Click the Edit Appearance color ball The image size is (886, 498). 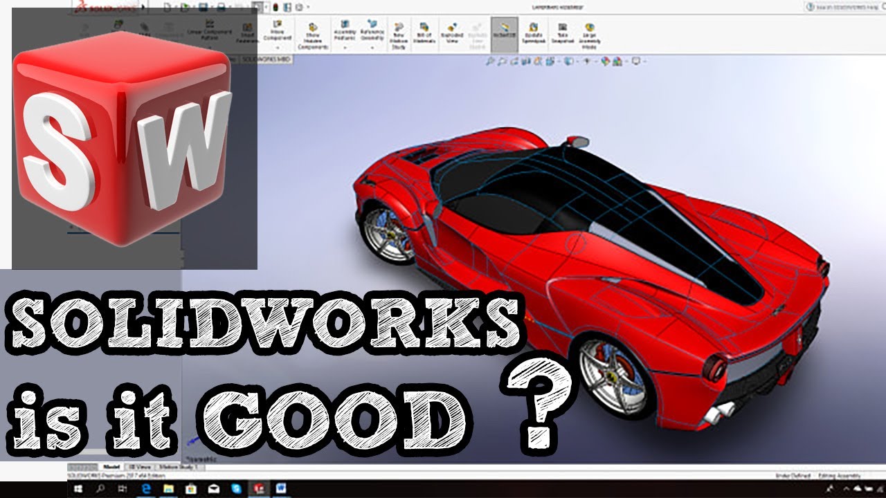605,62
